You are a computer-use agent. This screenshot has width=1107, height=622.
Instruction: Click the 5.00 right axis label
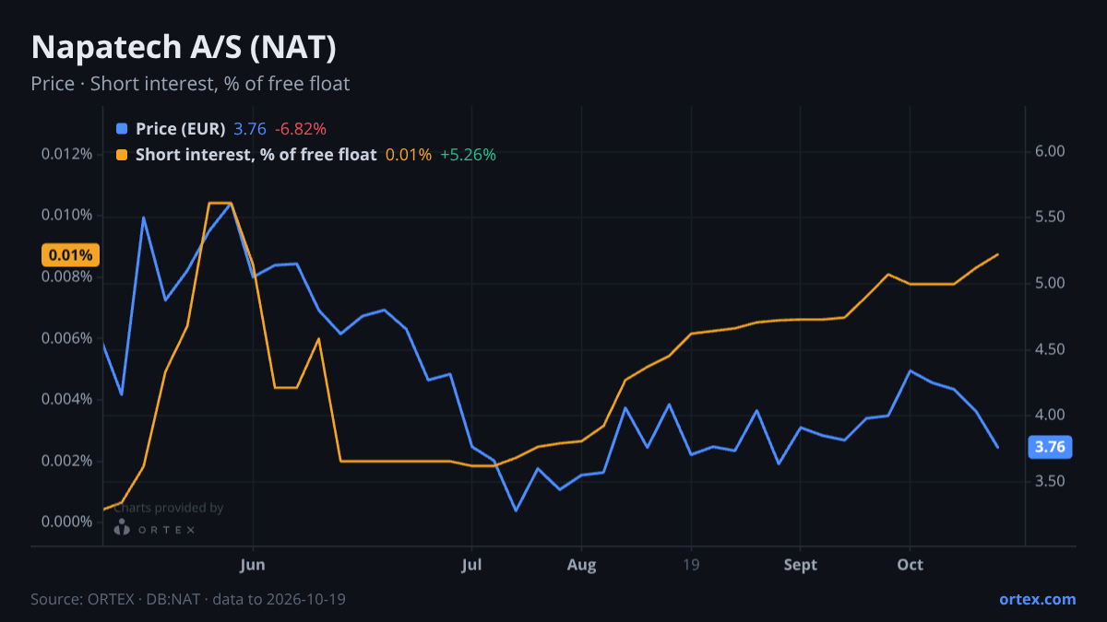coord(1051,283)
